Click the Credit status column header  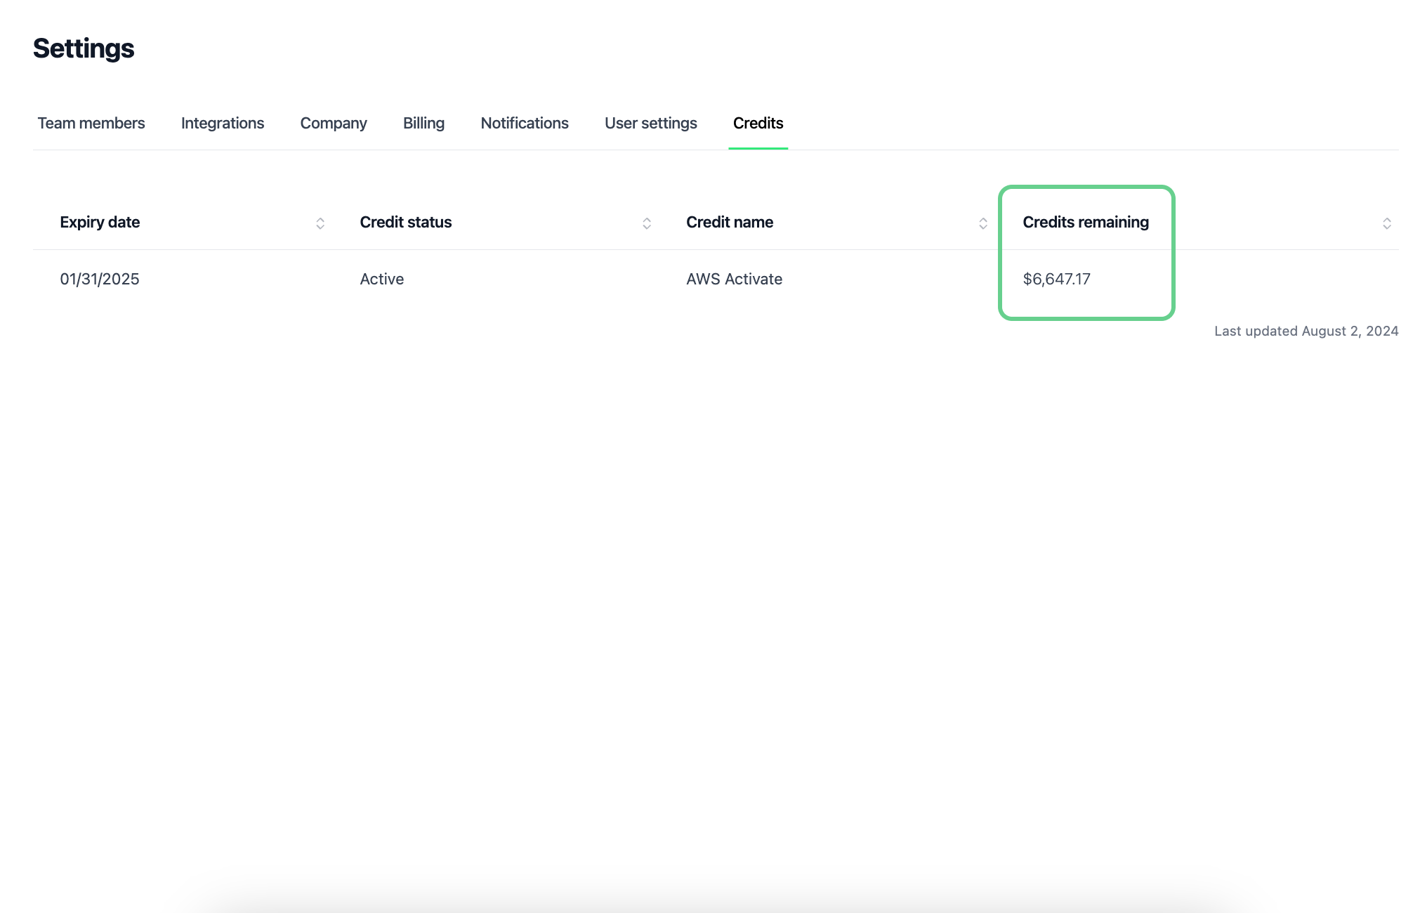coord(406,222)
